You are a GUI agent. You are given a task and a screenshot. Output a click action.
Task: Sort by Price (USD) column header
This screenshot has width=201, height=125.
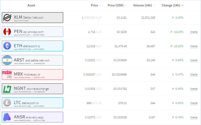pos(117,5)
